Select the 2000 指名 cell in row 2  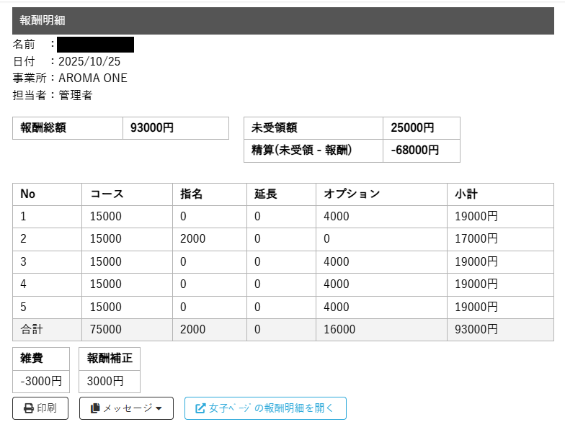pyautogui.click(x=192, y=239)
